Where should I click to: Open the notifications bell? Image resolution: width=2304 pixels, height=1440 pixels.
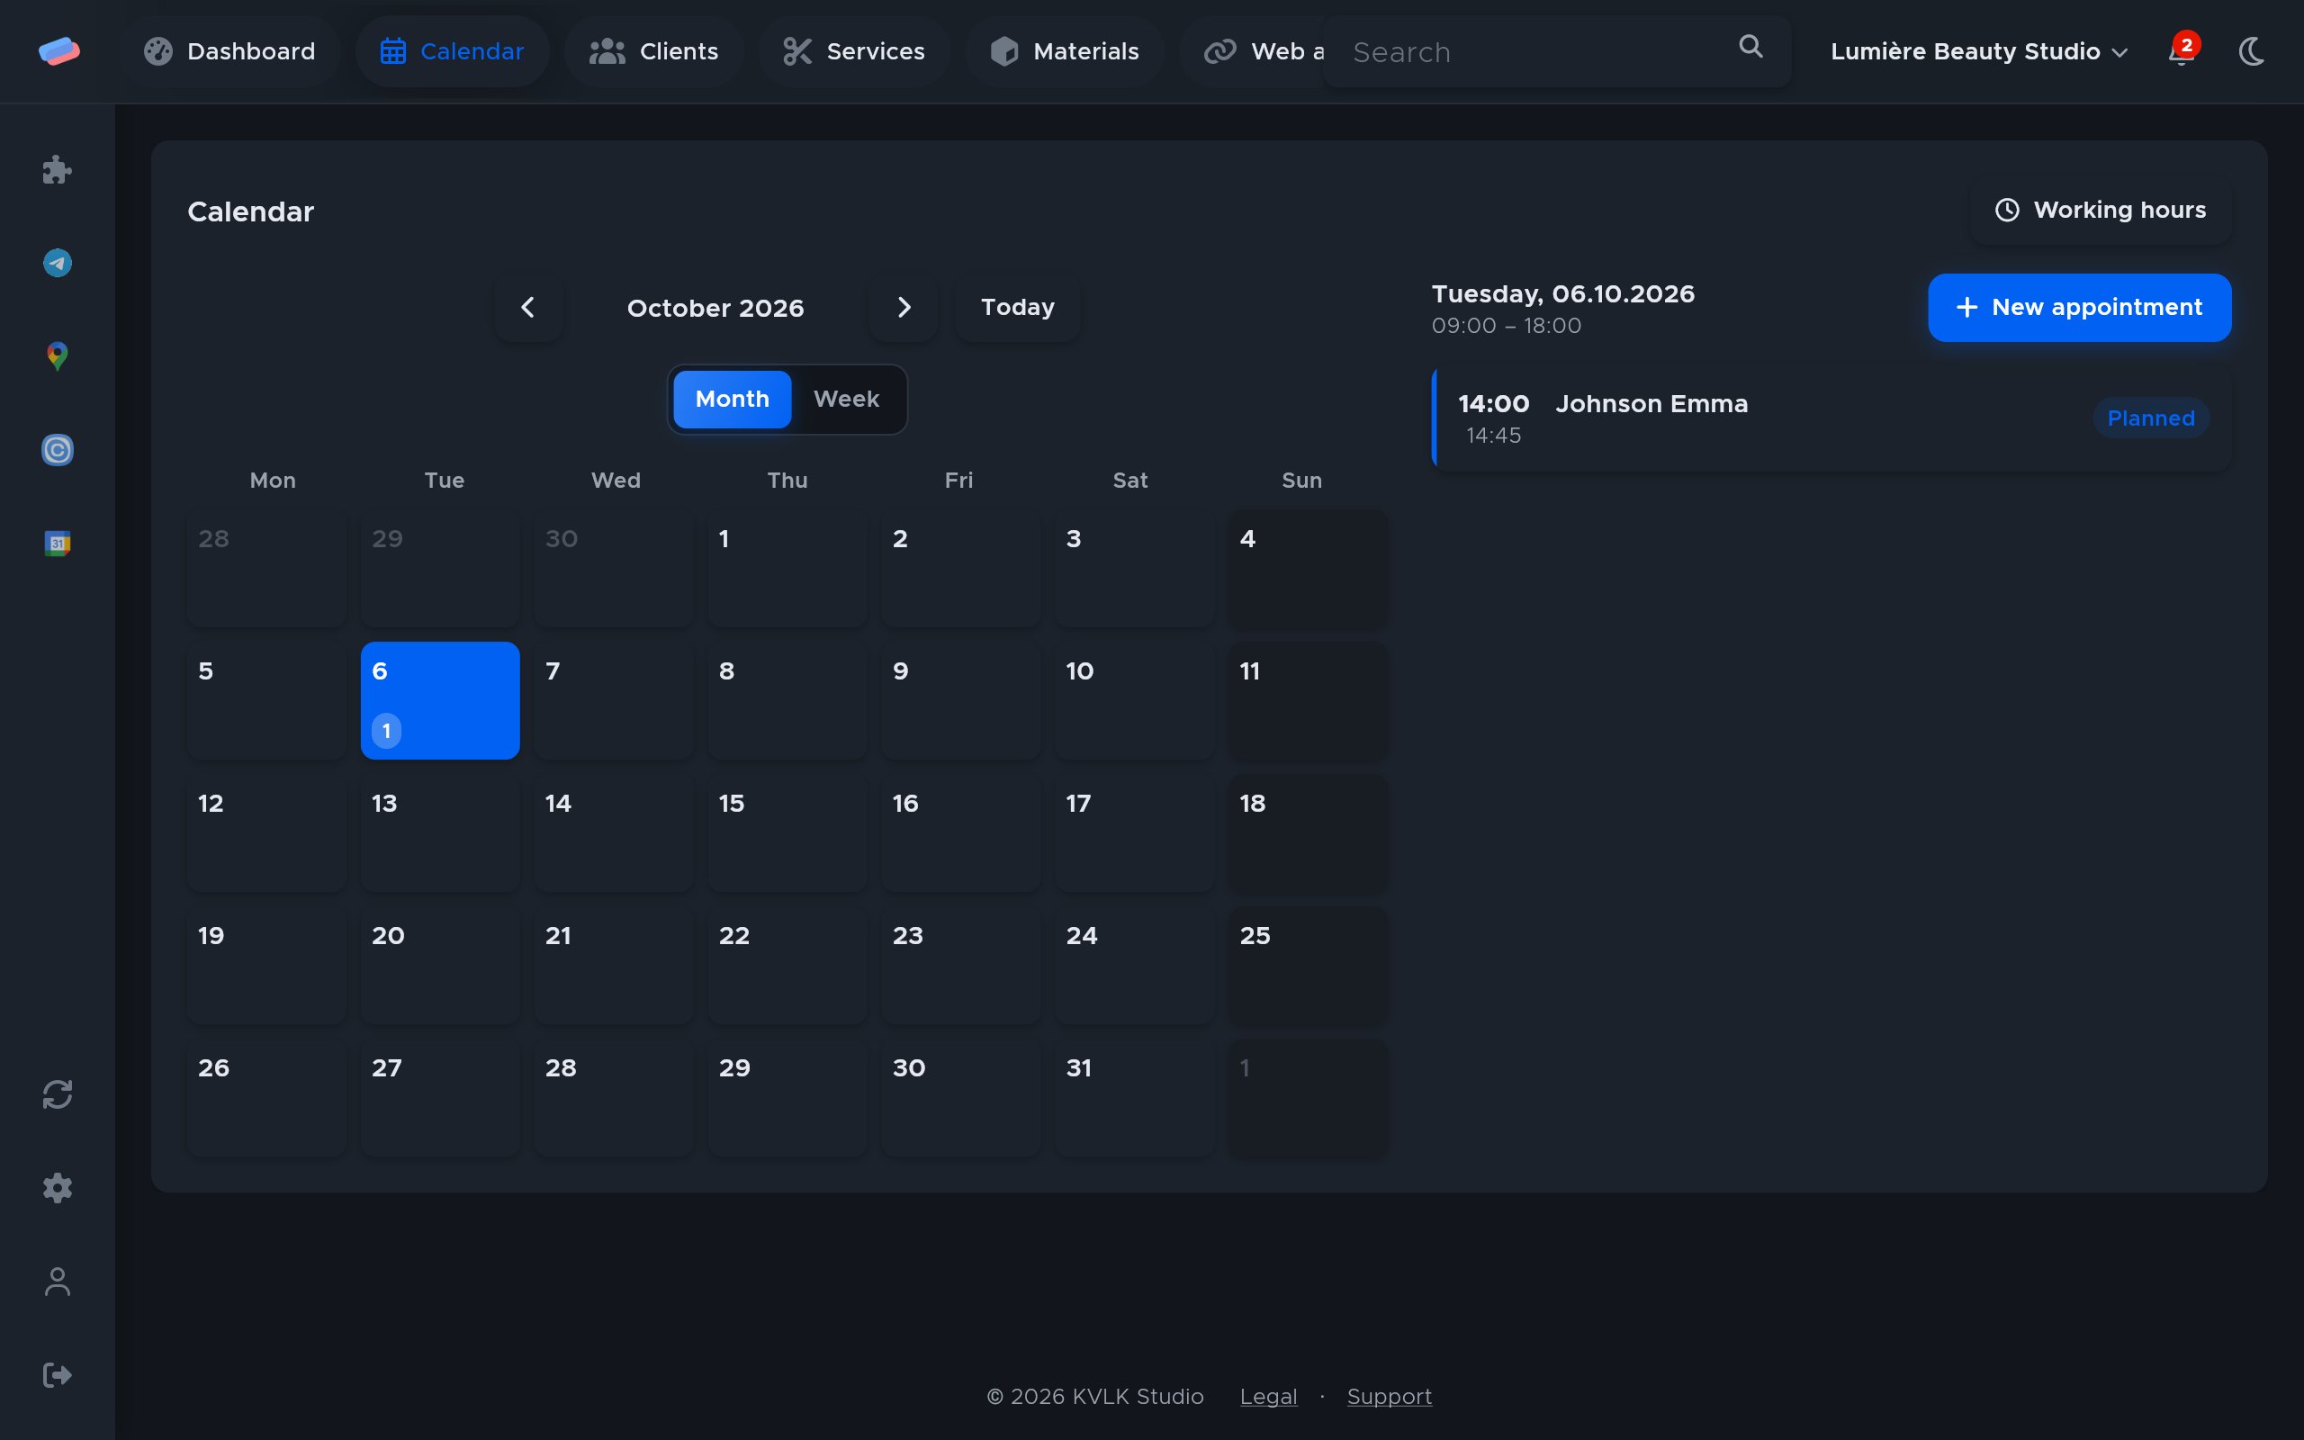pyautogui.click(x=2182, y=50)
